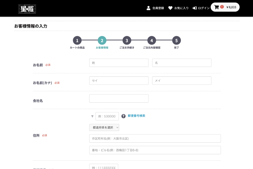Click the member registration person icon
Image resolution: width=253 pixels, height=169 pixels.
(x=149, y=8)
